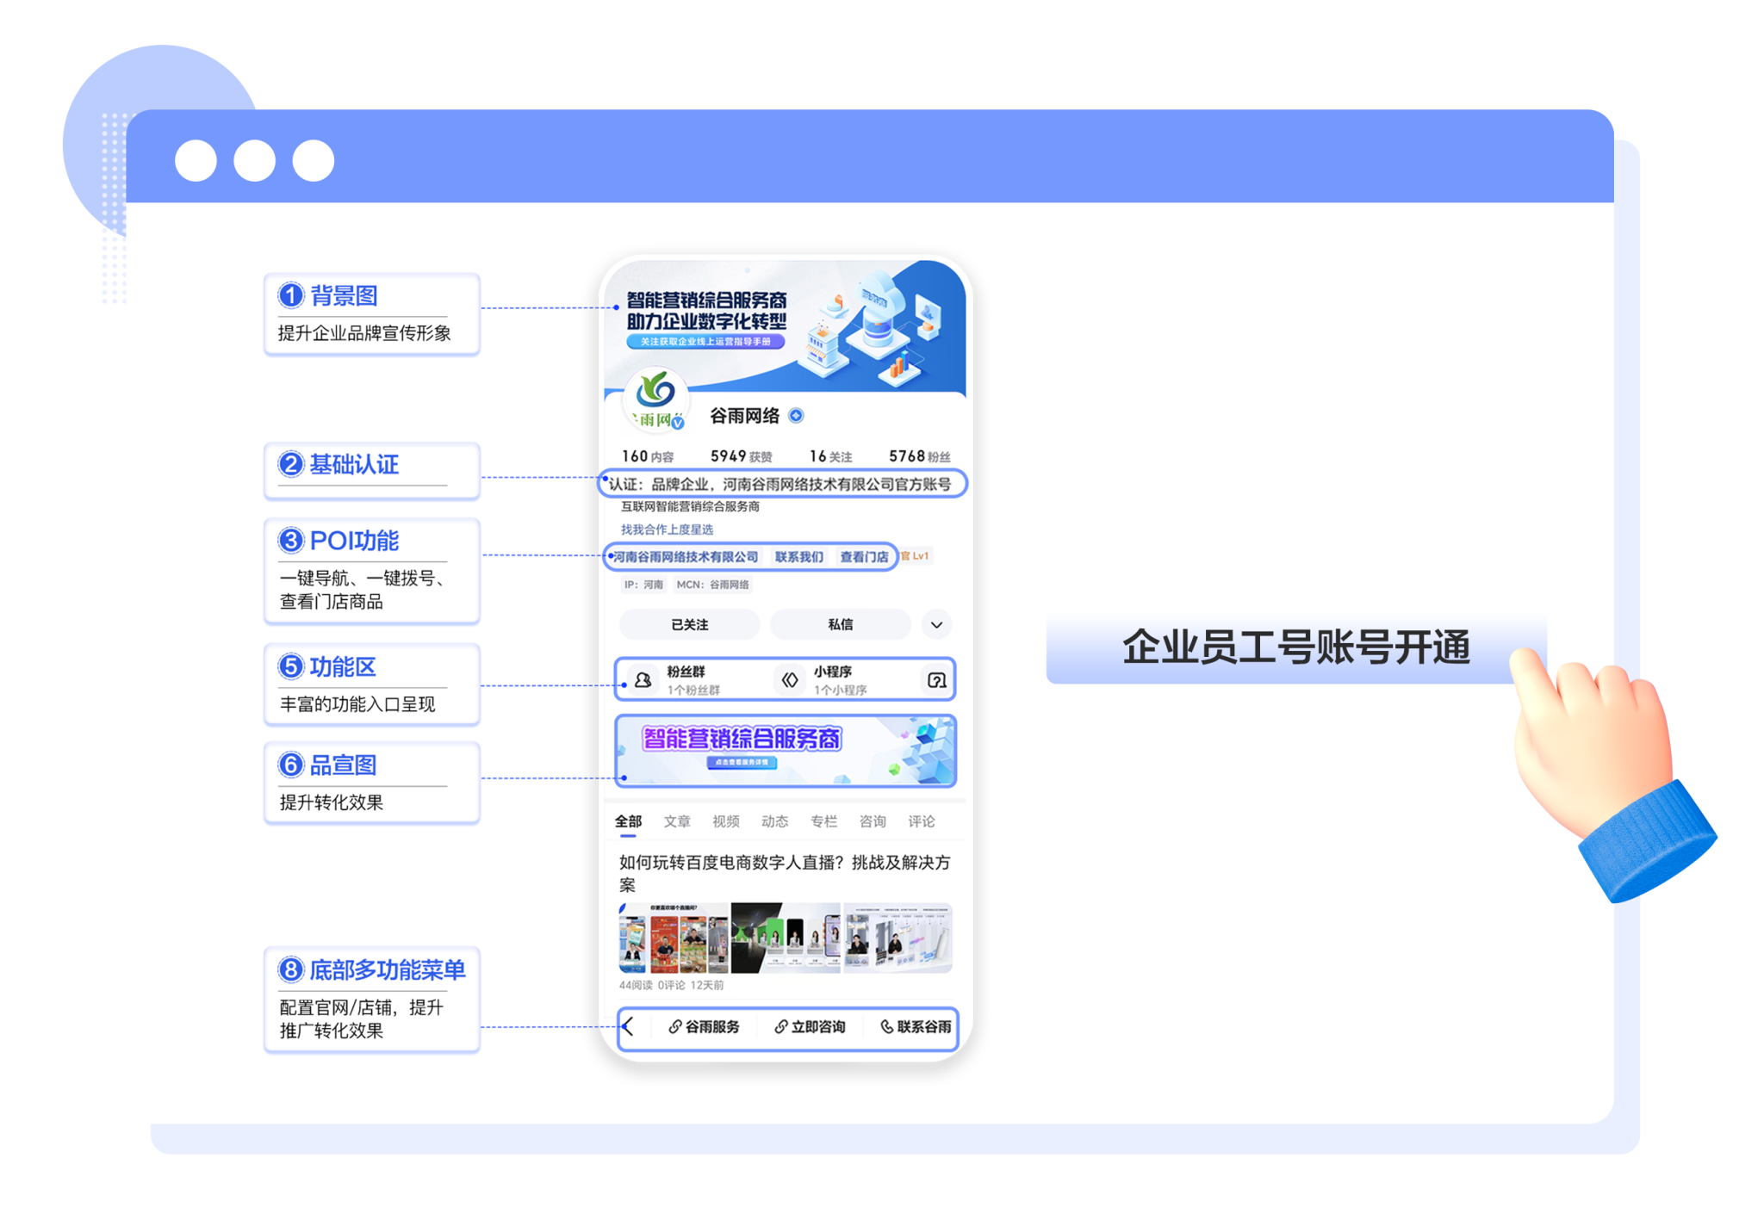This screenshot has height=1226, width=1764.
Task: Open the third article thumbnail image
Action: pos(898,938)
